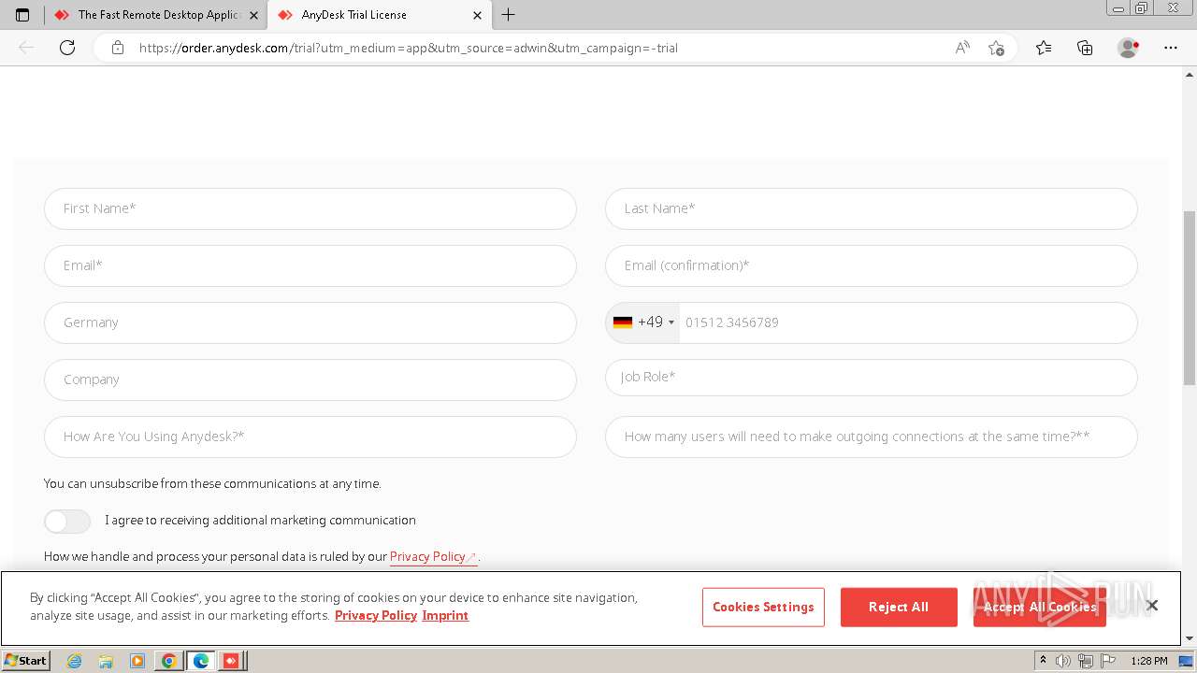Reload the page with the refresh icon

pos(67,48)
